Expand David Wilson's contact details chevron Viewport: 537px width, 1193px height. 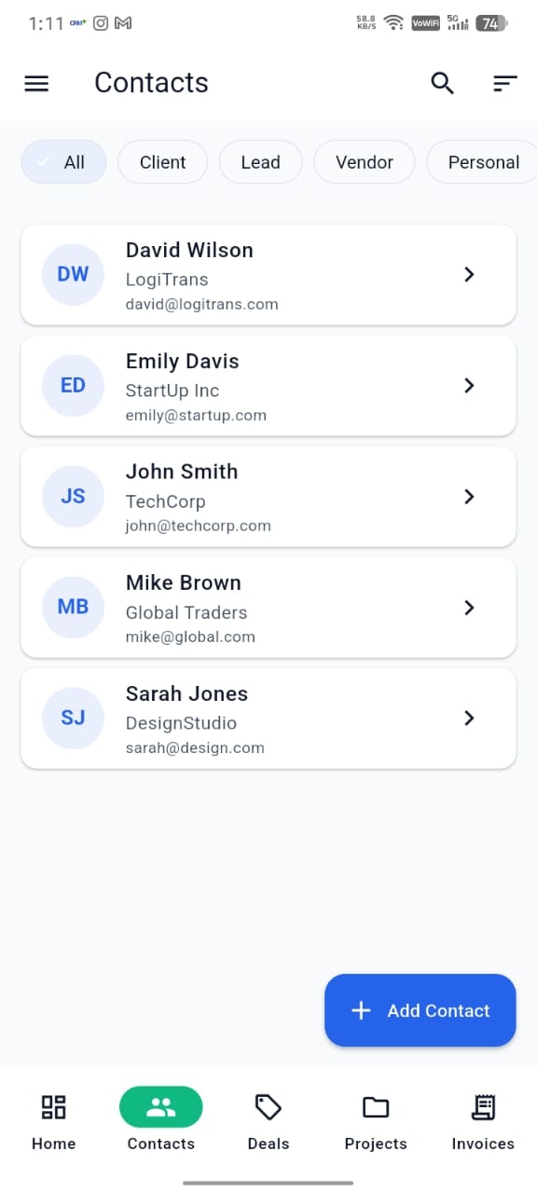coord(469,274)
